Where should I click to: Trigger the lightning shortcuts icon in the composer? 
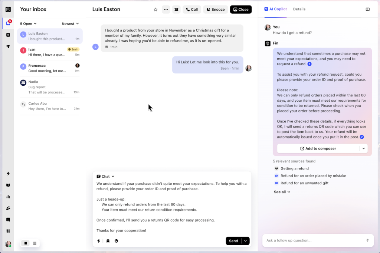pyautogui.click(x=98, y=241)
